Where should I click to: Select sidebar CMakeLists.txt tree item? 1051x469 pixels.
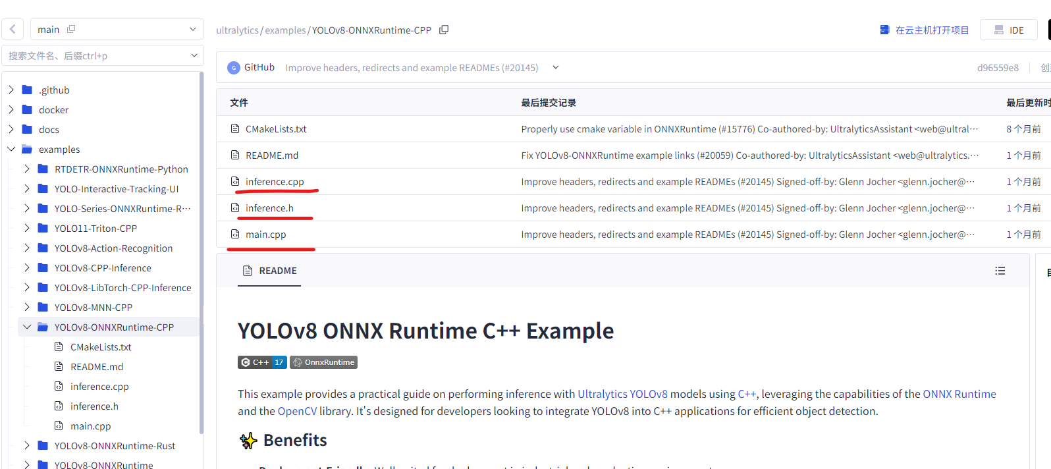[x=101, y=347]
